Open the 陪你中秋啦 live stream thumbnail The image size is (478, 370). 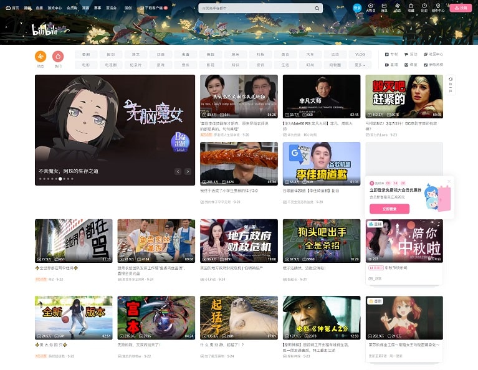(x=404, y=241)
